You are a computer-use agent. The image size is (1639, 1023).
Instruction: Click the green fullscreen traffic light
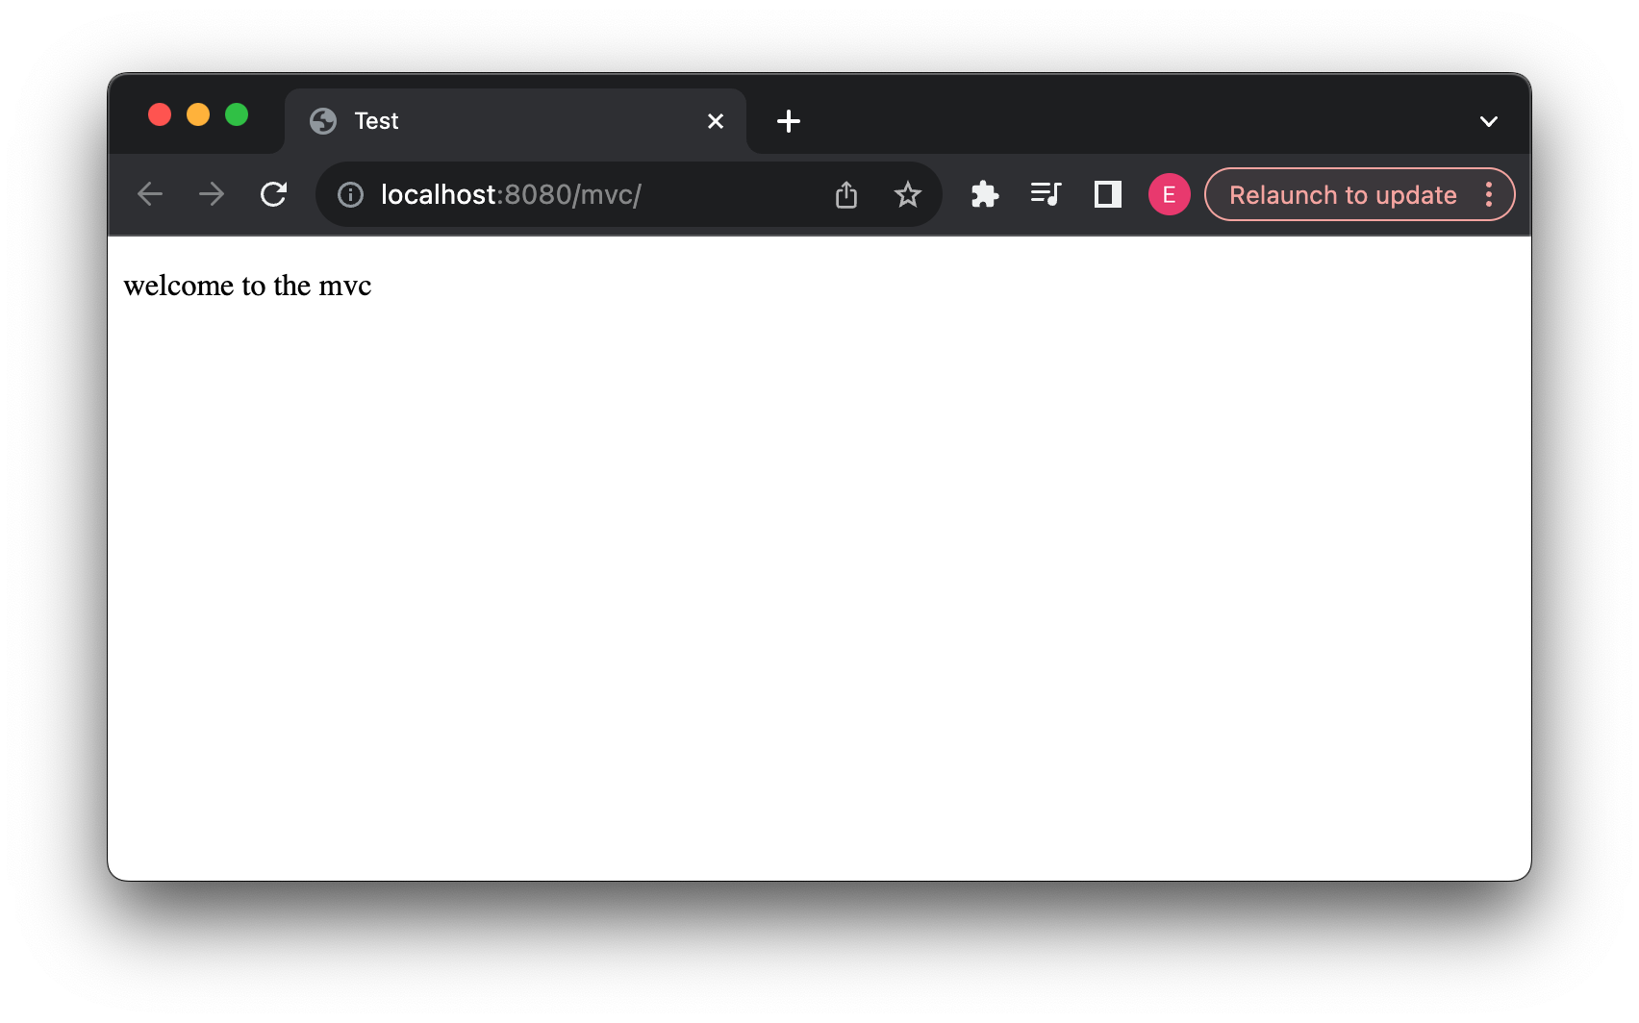pyautogui.click(x=237, y=114)
